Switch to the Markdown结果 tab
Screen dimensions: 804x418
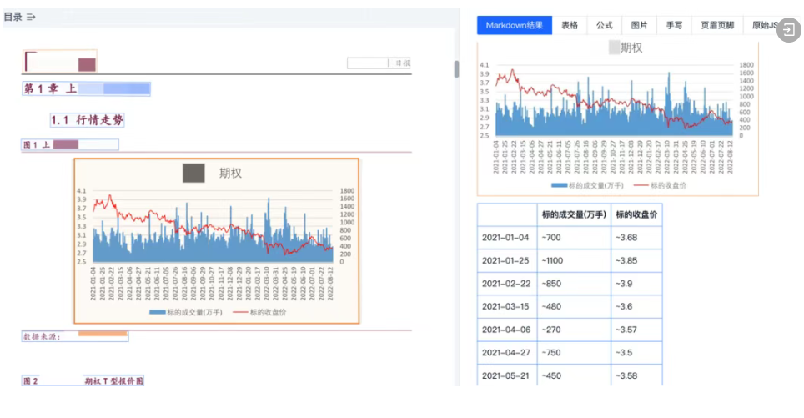[515, 26]
